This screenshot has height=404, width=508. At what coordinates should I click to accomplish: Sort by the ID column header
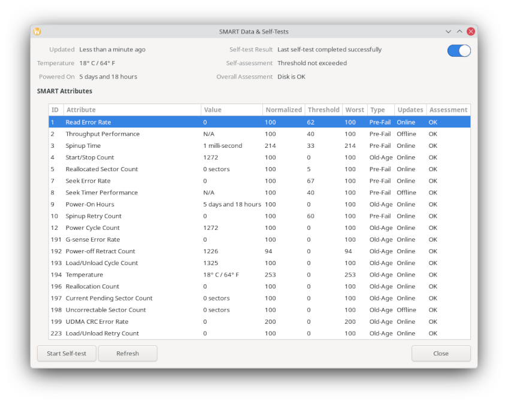click(55, 110)
